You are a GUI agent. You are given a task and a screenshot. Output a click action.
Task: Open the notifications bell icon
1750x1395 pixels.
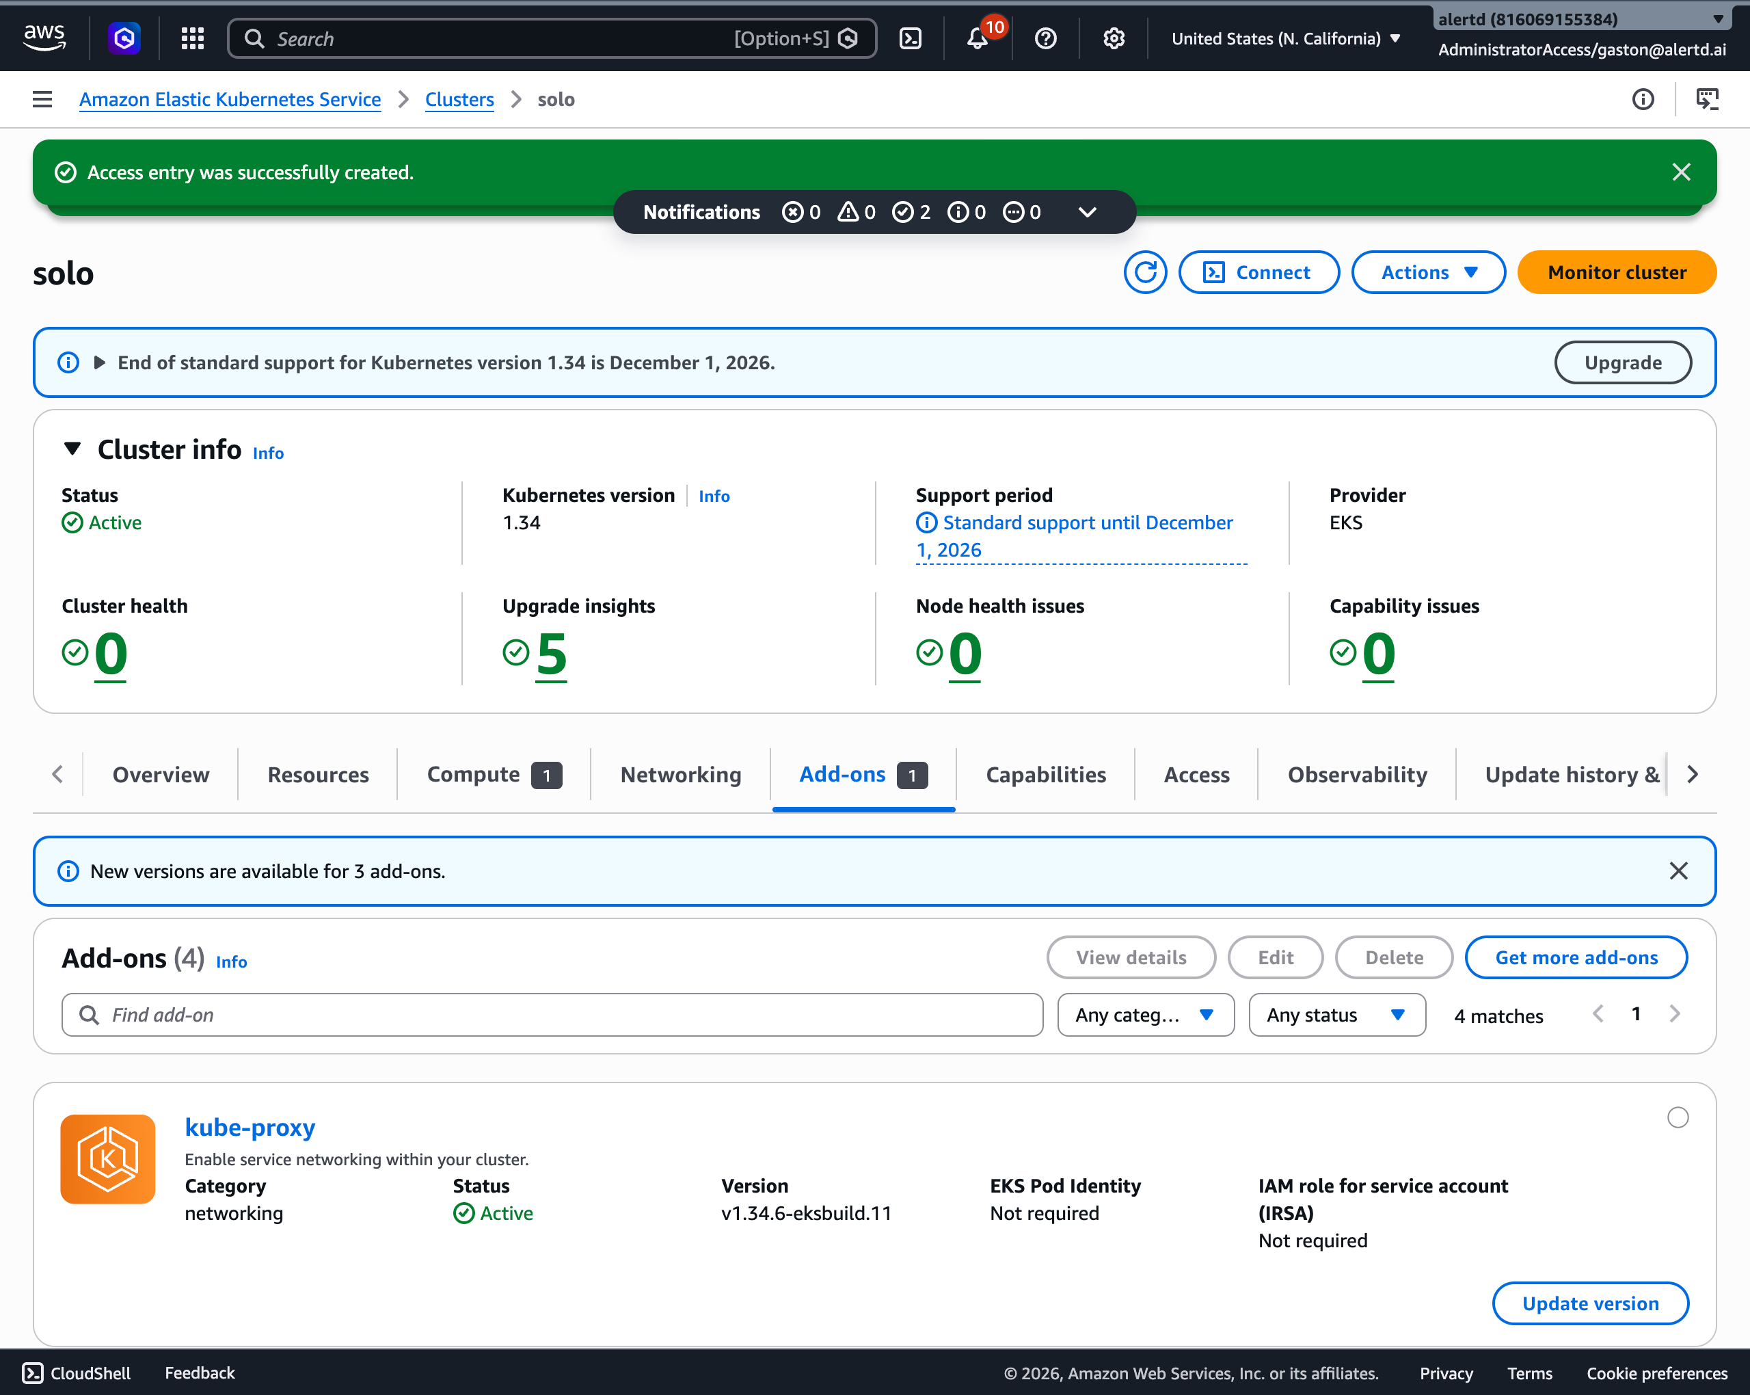(978, 38)
